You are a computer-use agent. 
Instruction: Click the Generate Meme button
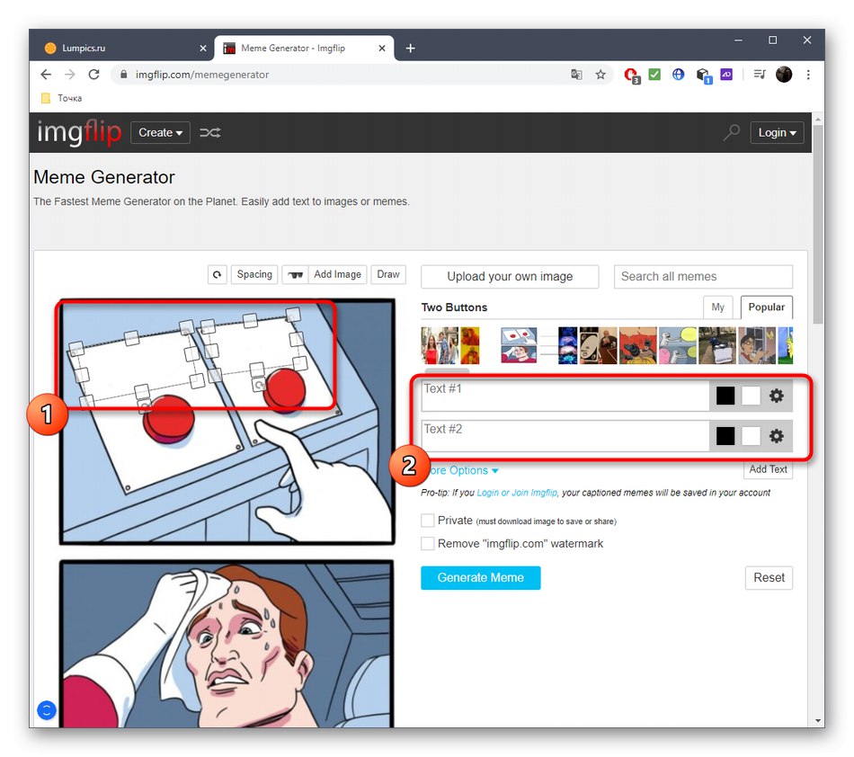[x=480, y=578]
